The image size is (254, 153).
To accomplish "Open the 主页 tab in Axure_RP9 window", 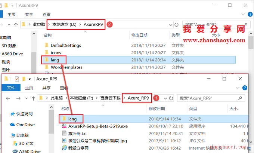I will coord(29,88).
